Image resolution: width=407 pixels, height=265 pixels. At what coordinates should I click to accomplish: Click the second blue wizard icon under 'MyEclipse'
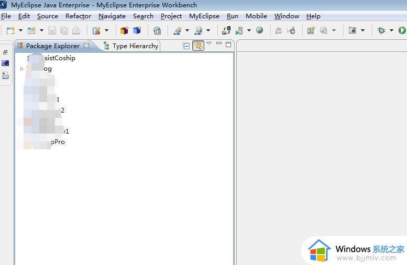pyautogui.click(x=199, y=30)
